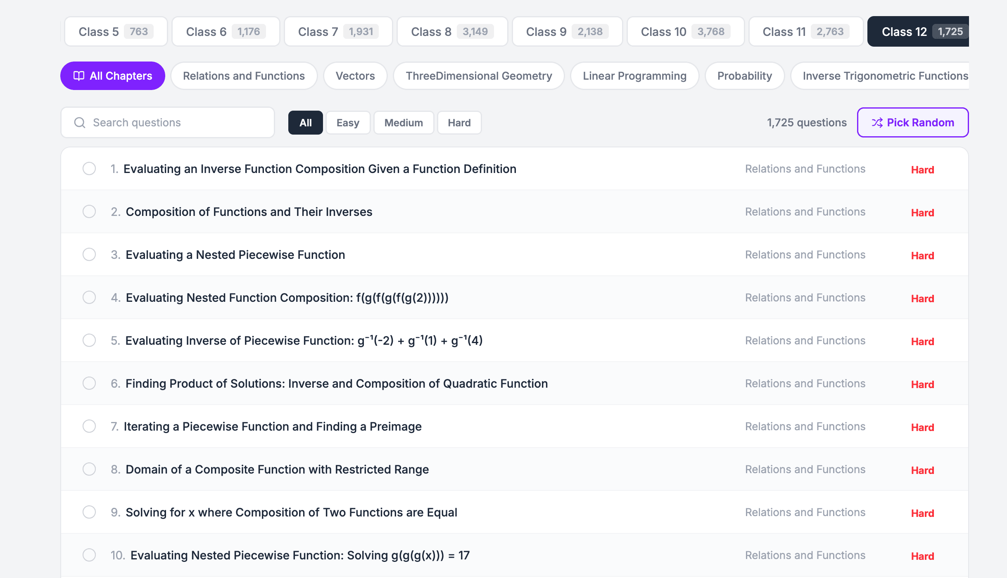Enable the Hard difficulty filter

click(459, 122)
